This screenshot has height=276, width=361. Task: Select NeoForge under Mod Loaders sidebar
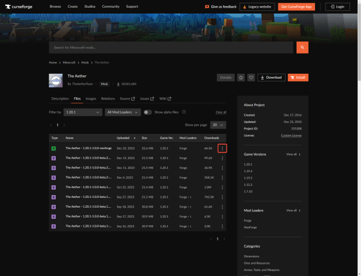click(251, 227)
